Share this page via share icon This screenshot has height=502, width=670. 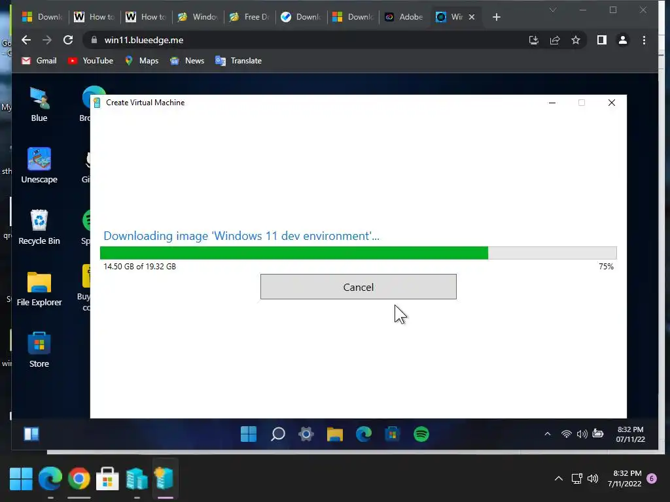(x=555, y=40)
